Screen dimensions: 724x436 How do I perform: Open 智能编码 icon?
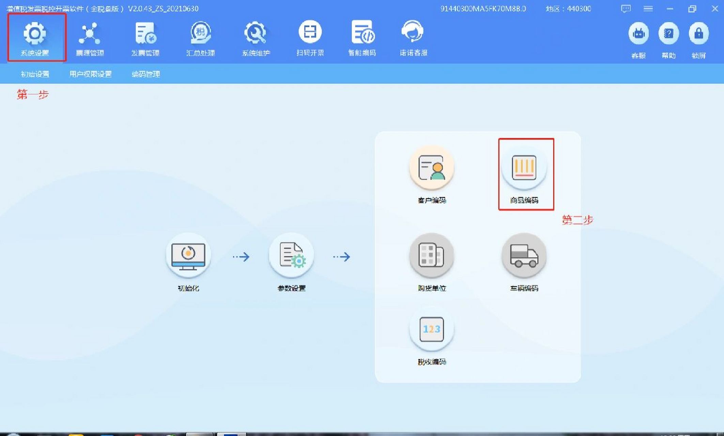click(x=362, y=32)
